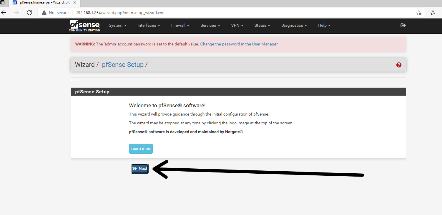442x215 pixels.
Task: Add page to favorites star icon
Action: pyautogui.click(x=419, y=13)
